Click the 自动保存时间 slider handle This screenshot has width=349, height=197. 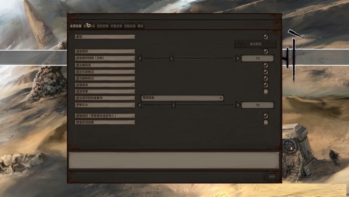coord(172,58)
